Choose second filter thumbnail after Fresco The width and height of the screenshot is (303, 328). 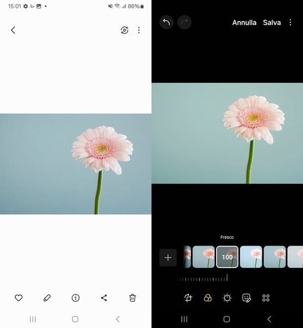[x=275, y=257]
